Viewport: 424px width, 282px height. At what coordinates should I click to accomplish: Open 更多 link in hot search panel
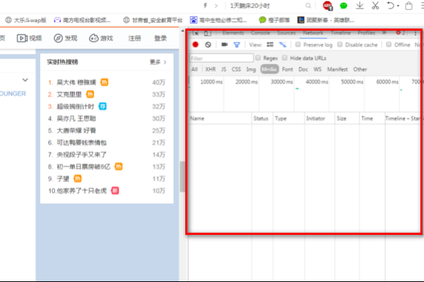[158, 62]
